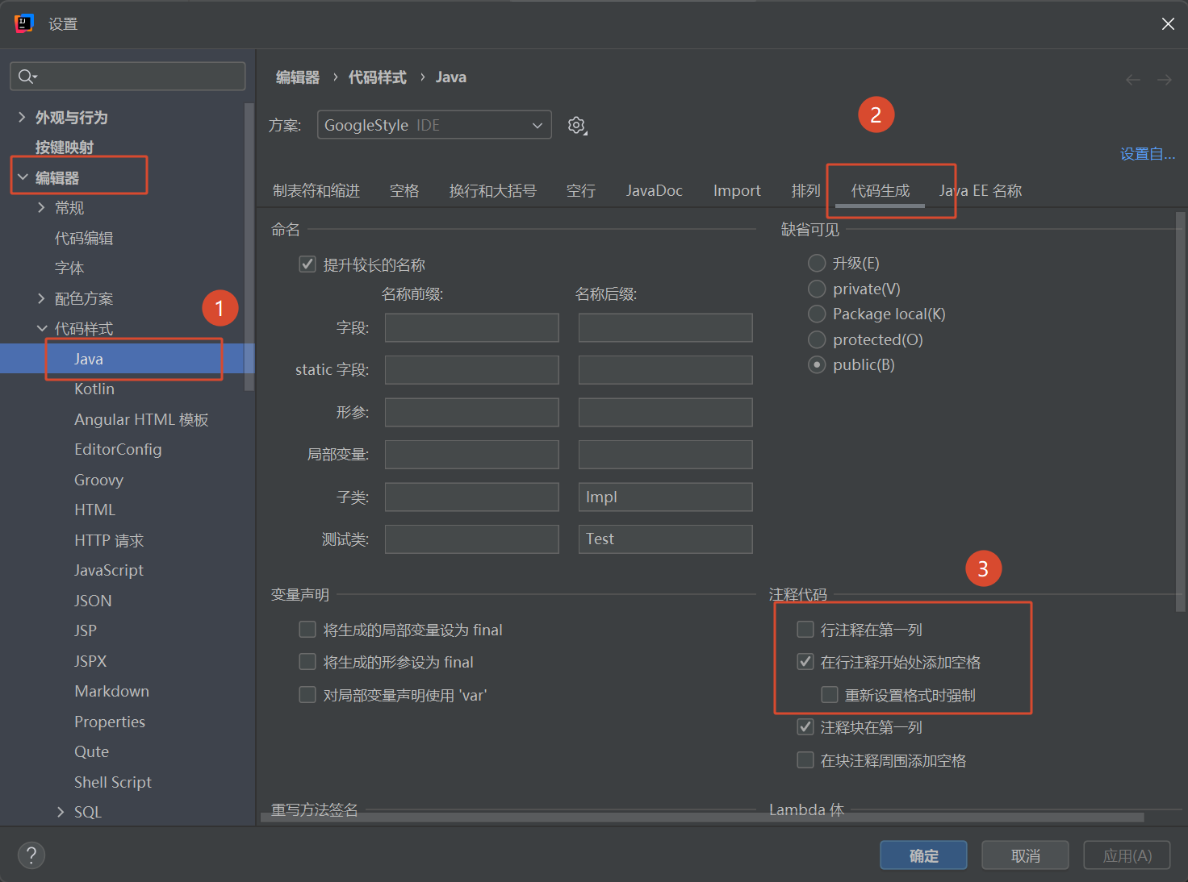Image resolution: width=1188 pixels, height=882 pixels.
Task: Click the horizontal scrollbar at panel bottom
Action: pyautogui.click(x=702, y=818)
